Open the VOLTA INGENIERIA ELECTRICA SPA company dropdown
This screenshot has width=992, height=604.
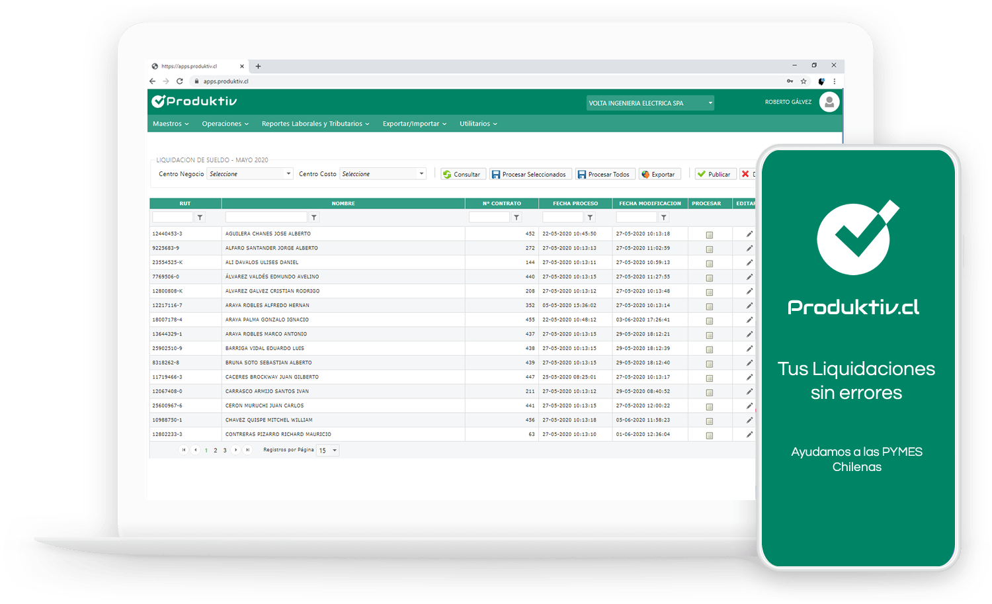coord(650,103)
